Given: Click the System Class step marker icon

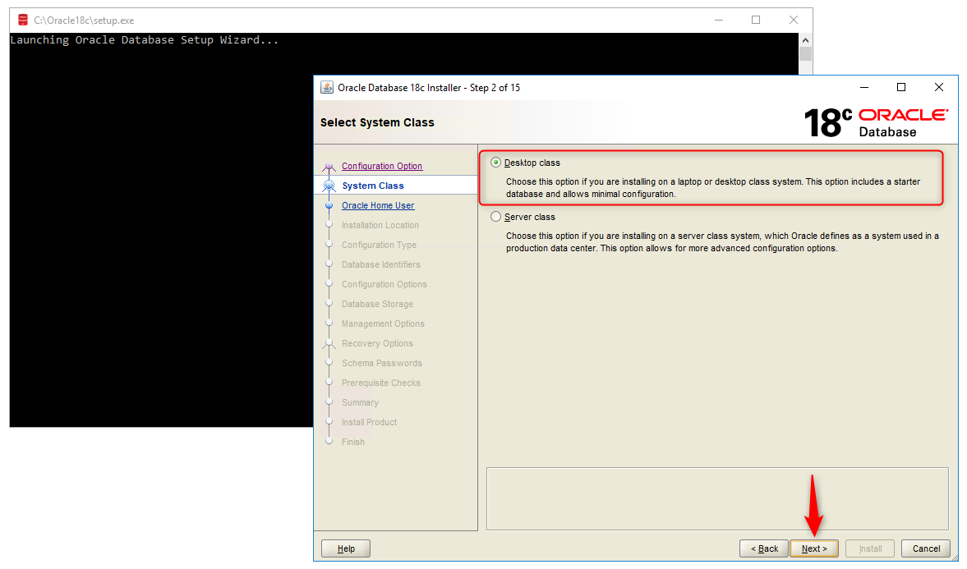Looking at the screenshot, I should pos(329,186).
